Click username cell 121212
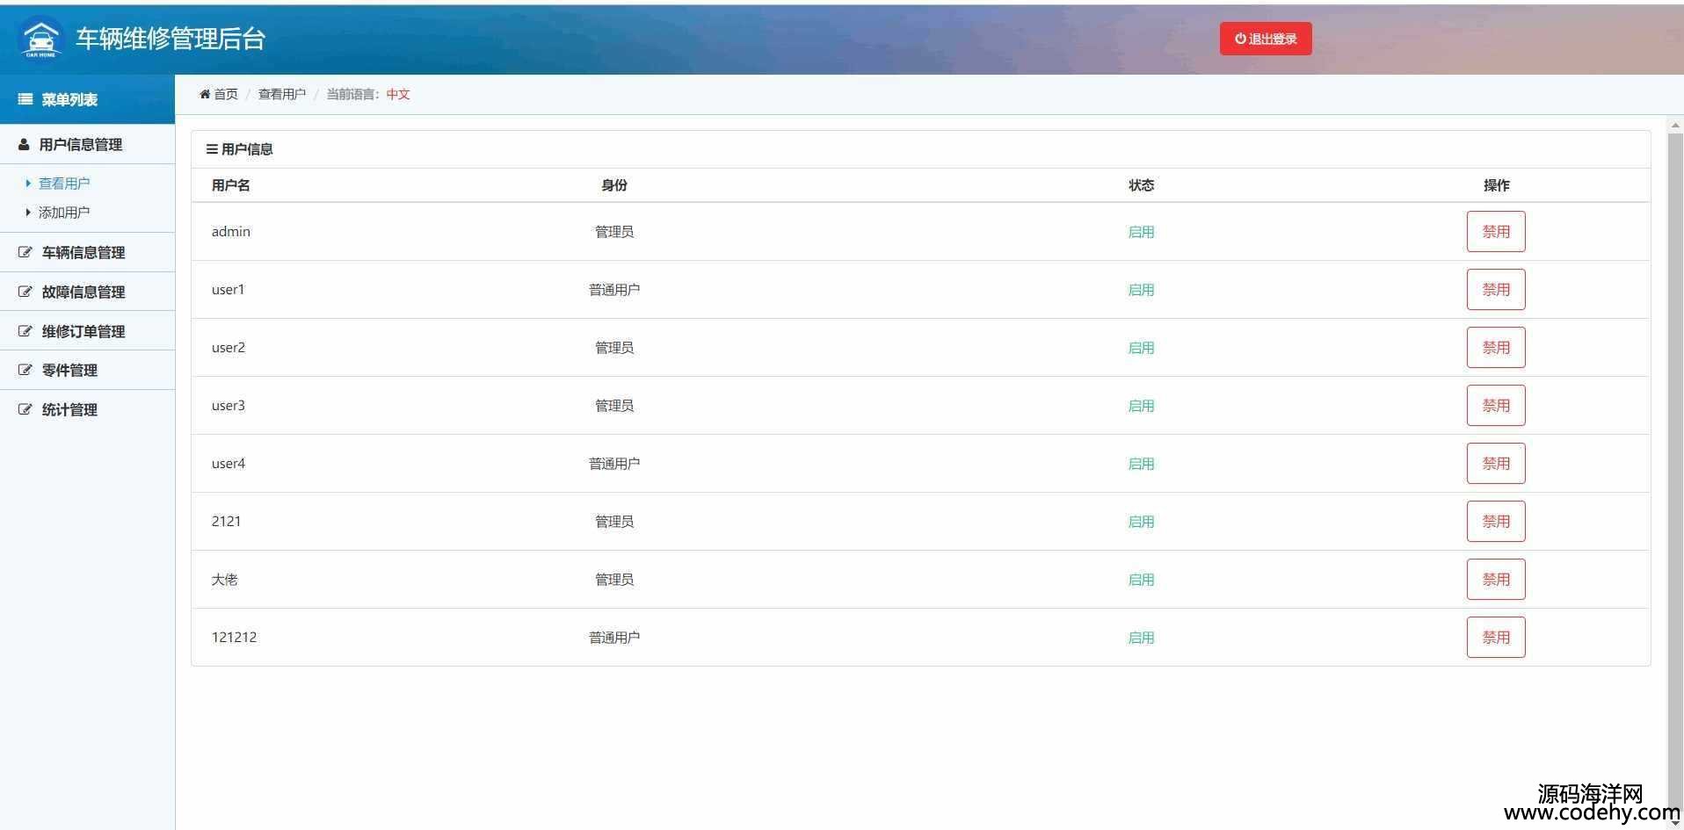1684x830 pixels. 234,638
